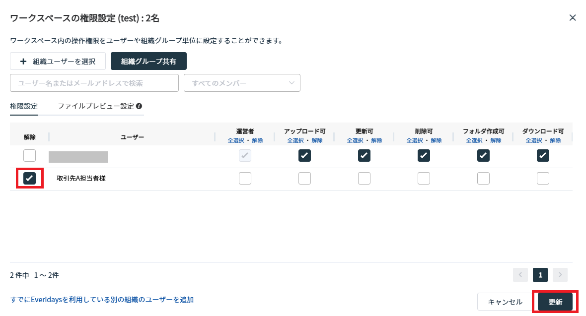
Task: Select all under フォルダ作成可 column
Action: [474, 140]
